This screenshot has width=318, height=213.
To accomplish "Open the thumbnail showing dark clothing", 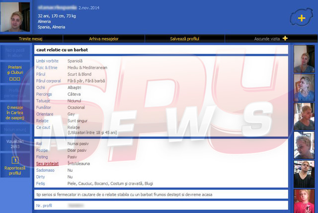I will tap(303, 174).
